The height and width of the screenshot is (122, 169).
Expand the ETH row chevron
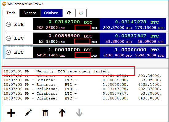tap(9, 25)
